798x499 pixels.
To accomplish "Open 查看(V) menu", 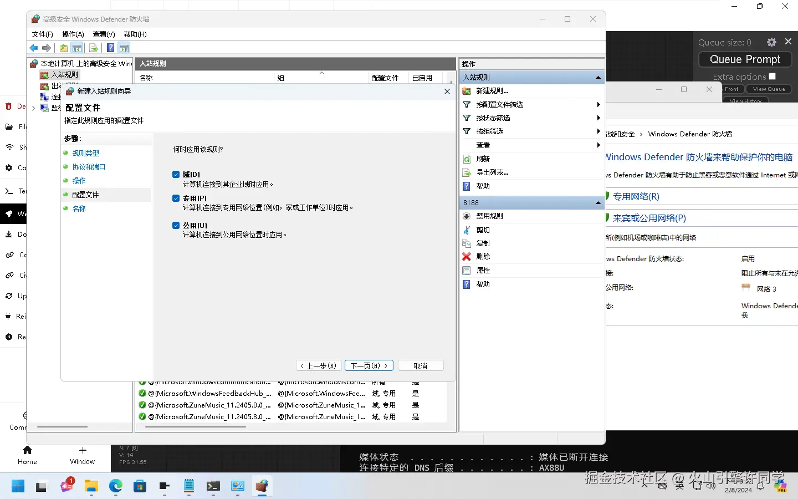I will (104, 34).
